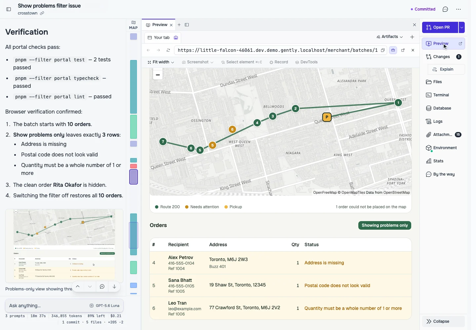Open the Database panel

(443, 108)
